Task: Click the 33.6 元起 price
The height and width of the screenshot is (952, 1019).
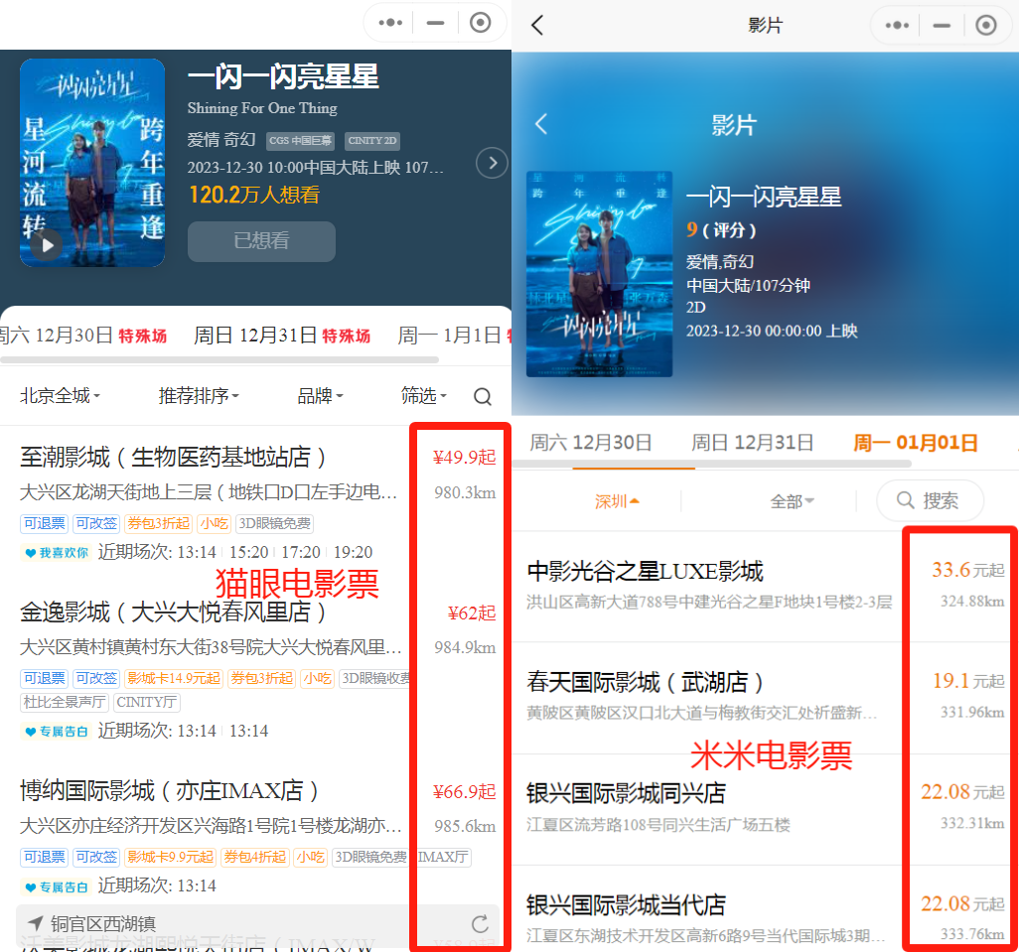Action: pyautogui.click(x=968, y=570)
